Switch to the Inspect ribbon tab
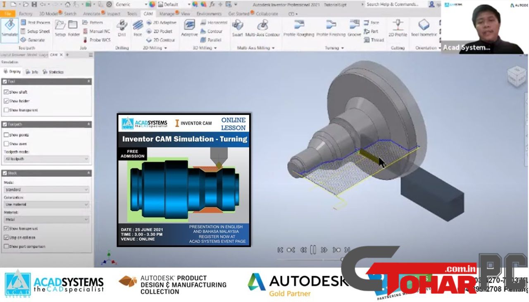Viewport: 529px width, 302px height. (x=114, y=14)
